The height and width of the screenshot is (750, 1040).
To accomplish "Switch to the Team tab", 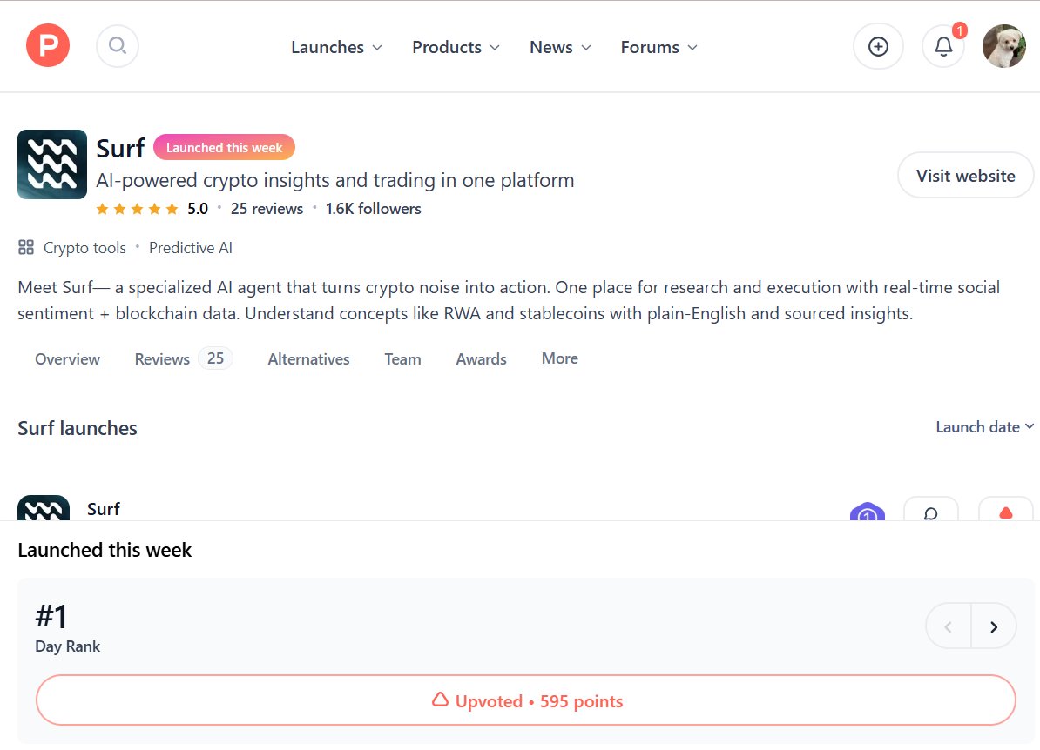I will 402,359.
